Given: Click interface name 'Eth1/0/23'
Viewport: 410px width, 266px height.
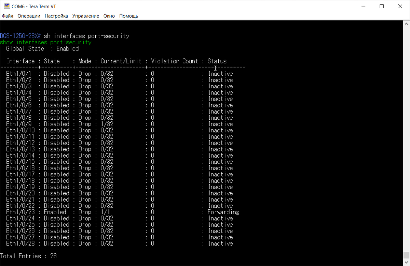Looking at the screenshot, I should point(20,212).
